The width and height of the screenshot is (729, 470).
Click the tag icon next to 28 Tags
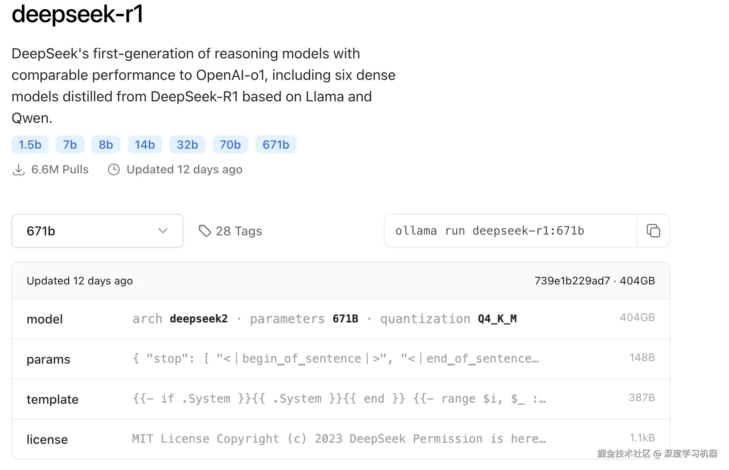coord(205,231)
